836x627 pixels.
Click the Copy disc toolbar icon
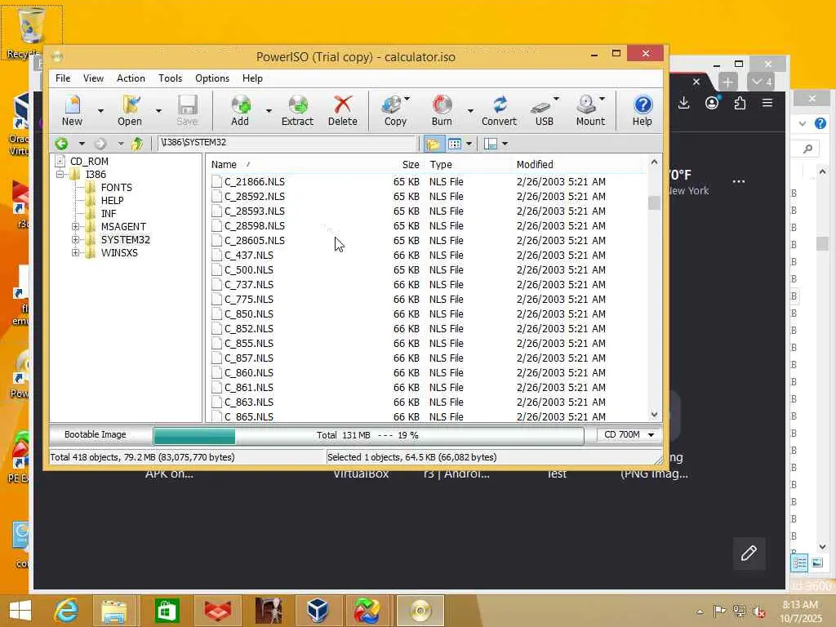(395, 110)
